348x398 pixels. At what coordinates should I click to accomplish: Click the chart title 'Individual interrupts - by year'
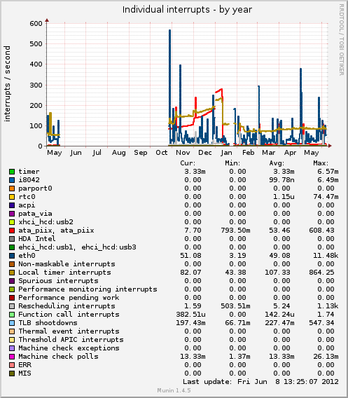[x=187, y=10]
